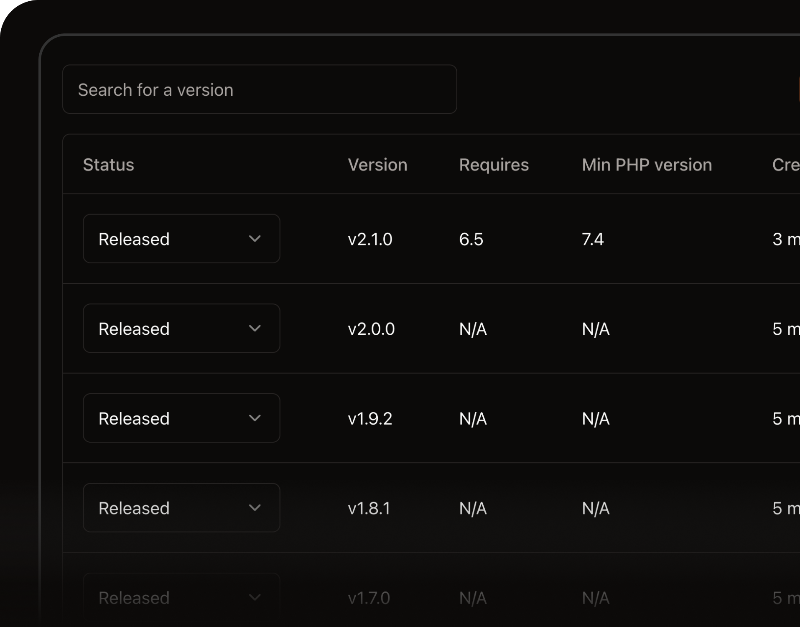Select the v2.1.0 version entry

(370, 238)
